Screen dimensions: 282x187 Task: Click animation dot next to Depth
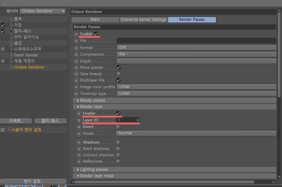pos(76,61)
